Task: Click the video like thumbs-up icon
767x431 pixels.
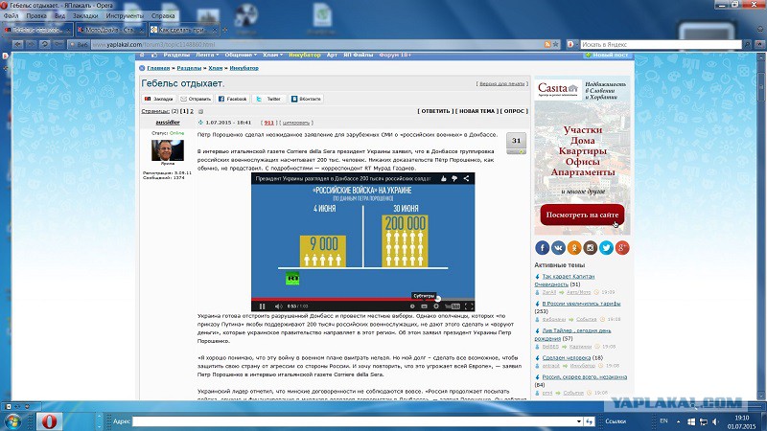Action: click(444, 179)
